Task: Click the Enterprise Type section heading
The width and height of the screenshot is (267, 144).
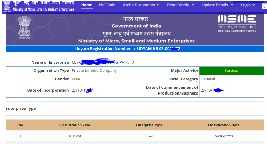Action: click(x=21, y=108)
